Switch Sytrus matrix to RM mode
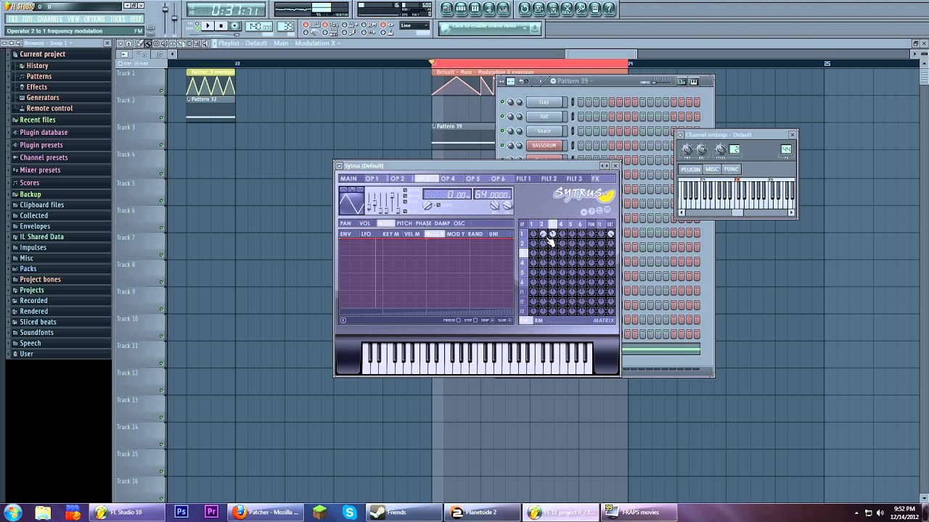This screenshot has width=929, height=522. (x=539, y=320)
